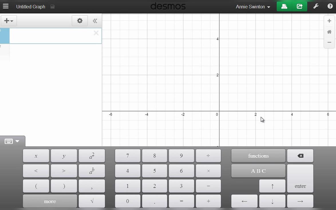Collapse the expressions panel with the chevron
This screenshot has width=336, height=210.
95,21
